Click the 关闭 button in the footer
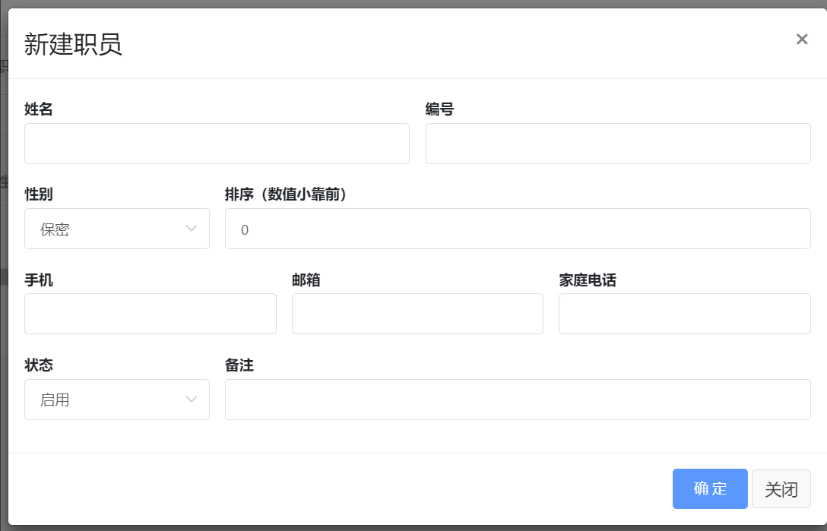This screenshot has height=531, width=827. tap(781, 489)
